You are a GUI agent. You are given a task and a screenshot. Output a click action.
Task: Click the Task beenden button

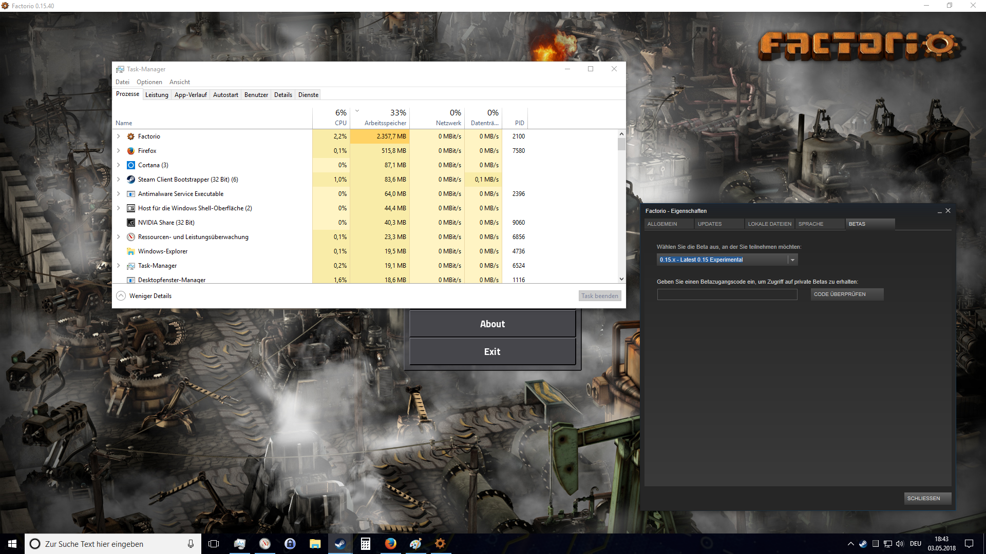(599, 296)
